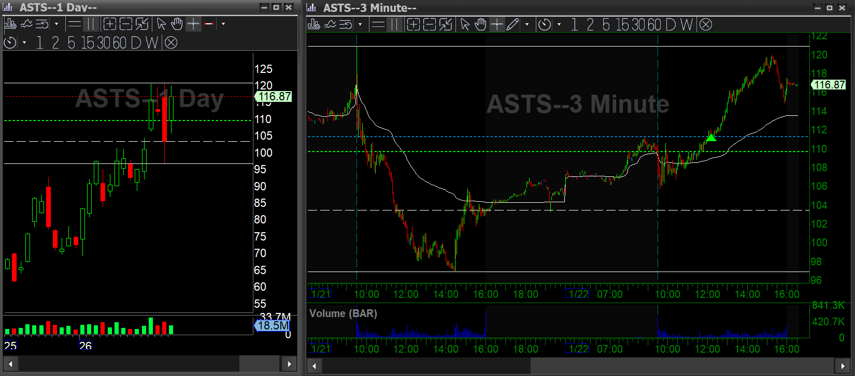Click the 116.87 price label in the 3 Minute chart
Viewport: 855px width, 376px height.
[828, 84]
